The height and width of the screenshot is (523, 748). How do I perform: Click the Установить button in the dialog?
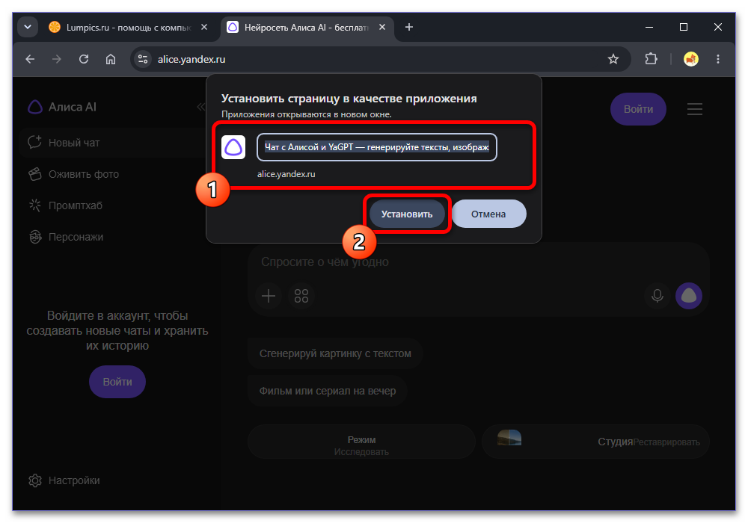pyautogui.click(x=406, y=214)
